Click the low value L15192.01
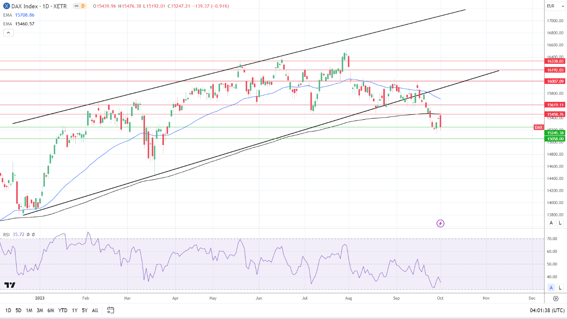 coord(155,6)
